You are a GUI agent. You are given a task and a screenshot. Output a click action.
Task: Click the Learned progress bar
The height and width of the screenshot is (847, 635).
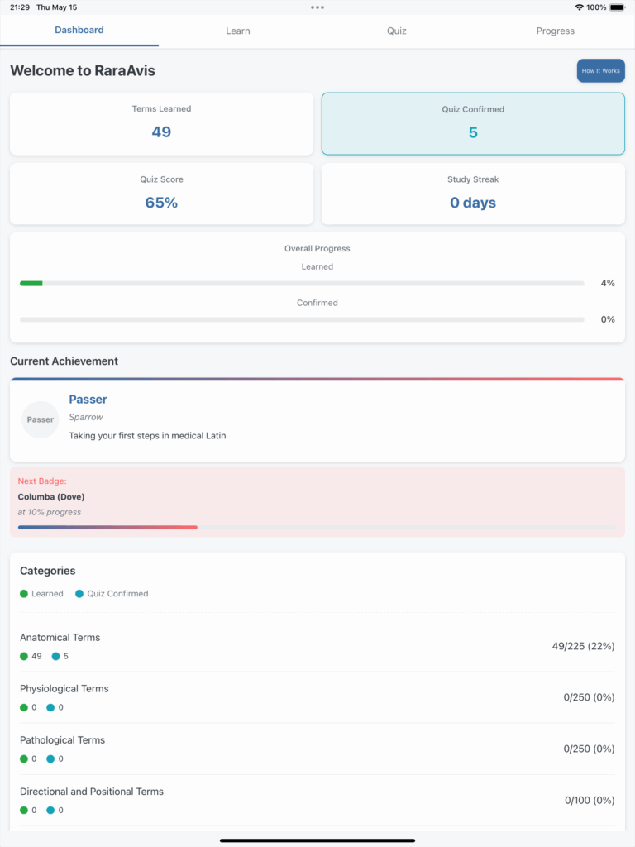click(x=302, y=283)
